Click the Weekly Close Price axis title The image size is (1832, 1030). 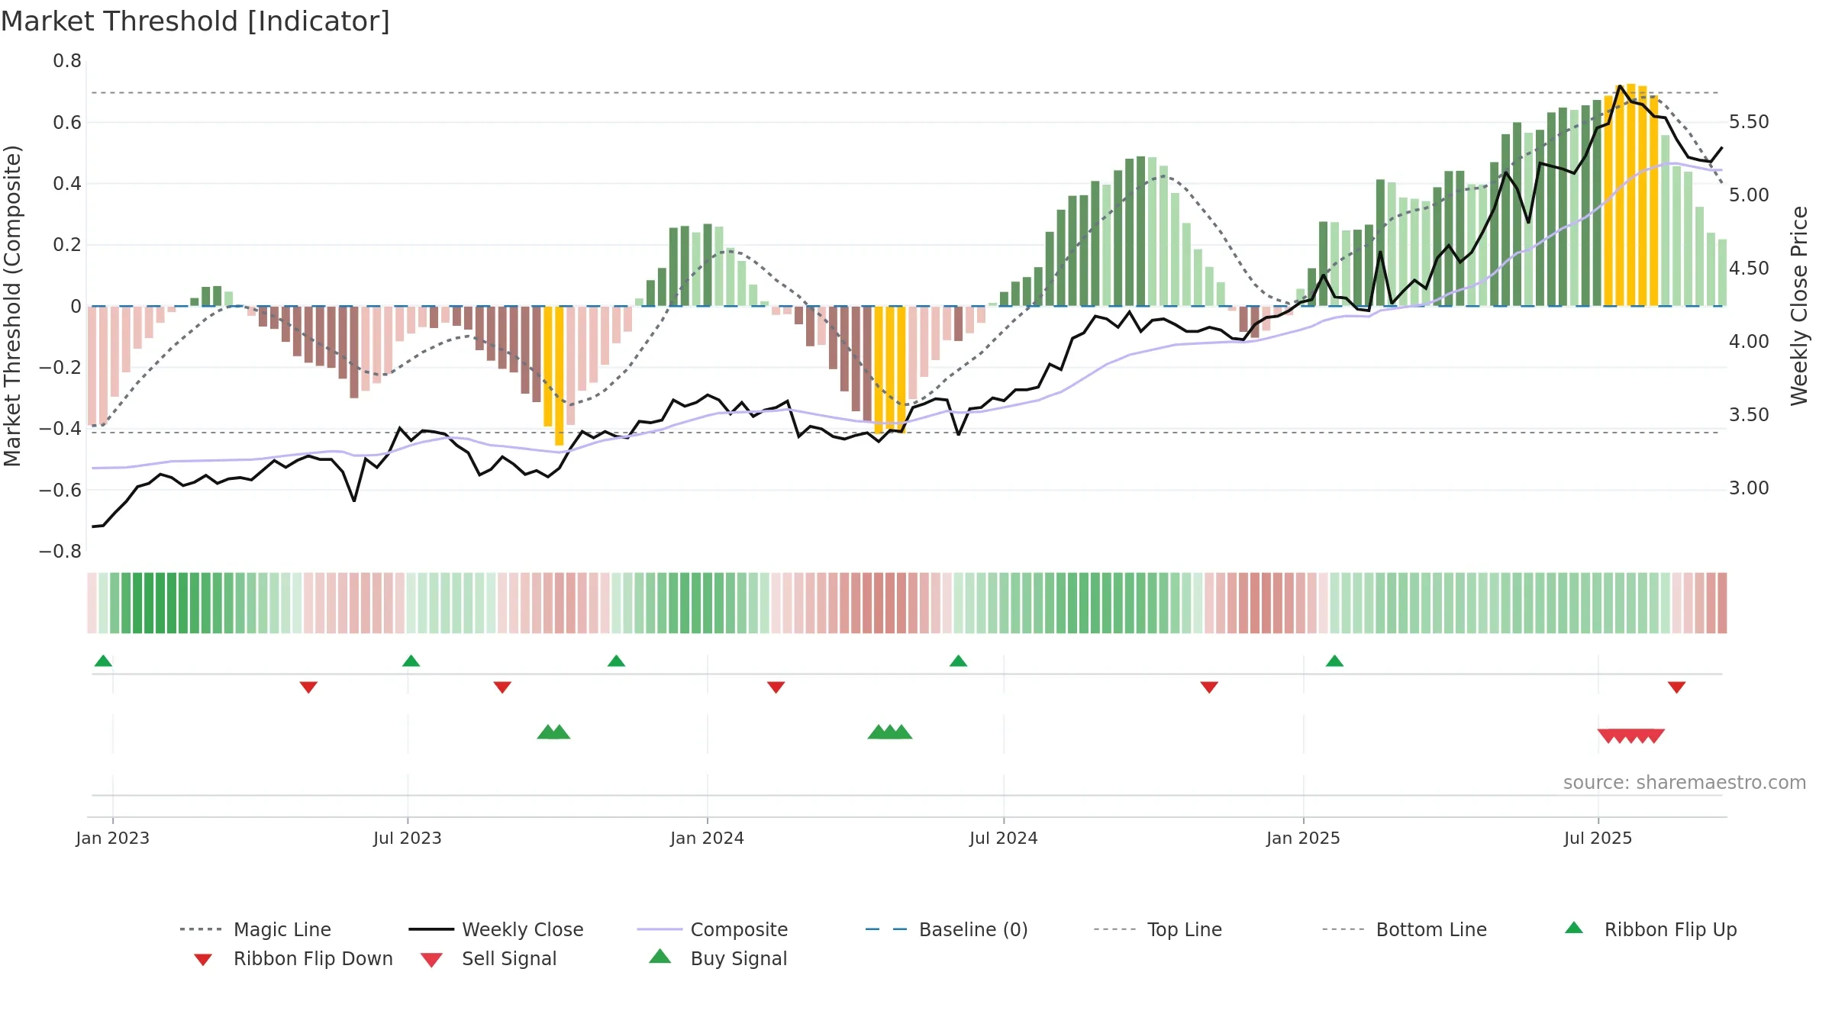click(x=1799, y=306)
